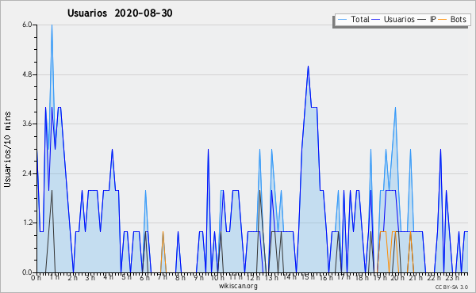Click the light blue Total legend line
Viewport: 476px width, 293px height.
click(342, 19)
